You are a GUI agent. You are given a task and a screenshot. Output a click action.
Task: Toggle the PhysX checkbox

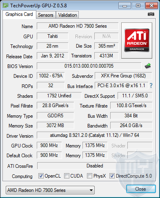[x=89, y=176]
